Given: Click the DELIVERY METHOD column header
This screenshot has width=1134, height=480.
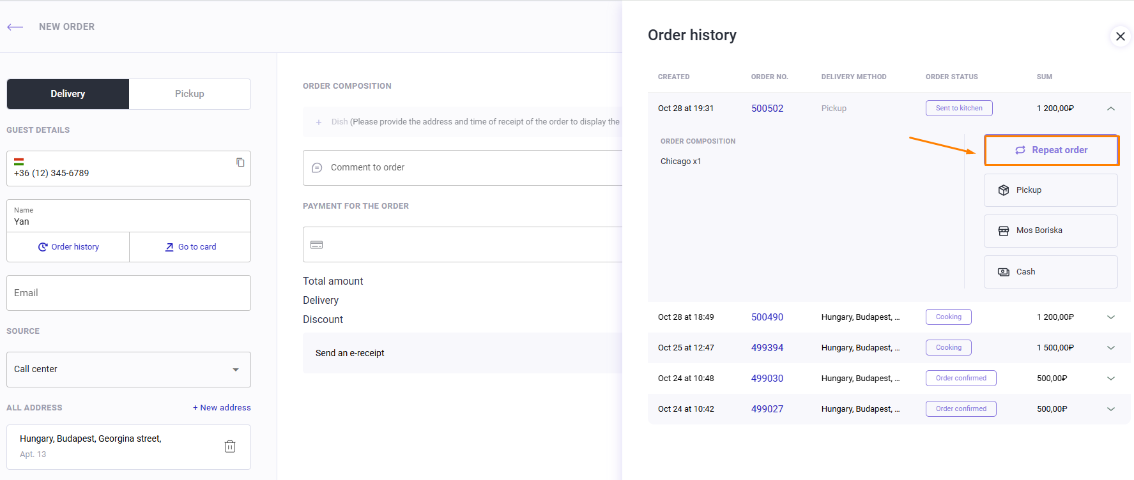Looking at the screenshot, I should pos(854,77).
